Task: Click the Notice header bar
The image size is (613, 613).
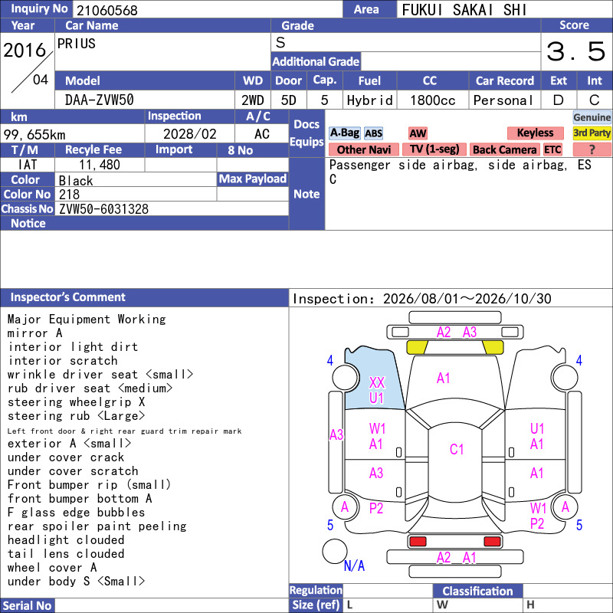Action: (x=144, y=223)
